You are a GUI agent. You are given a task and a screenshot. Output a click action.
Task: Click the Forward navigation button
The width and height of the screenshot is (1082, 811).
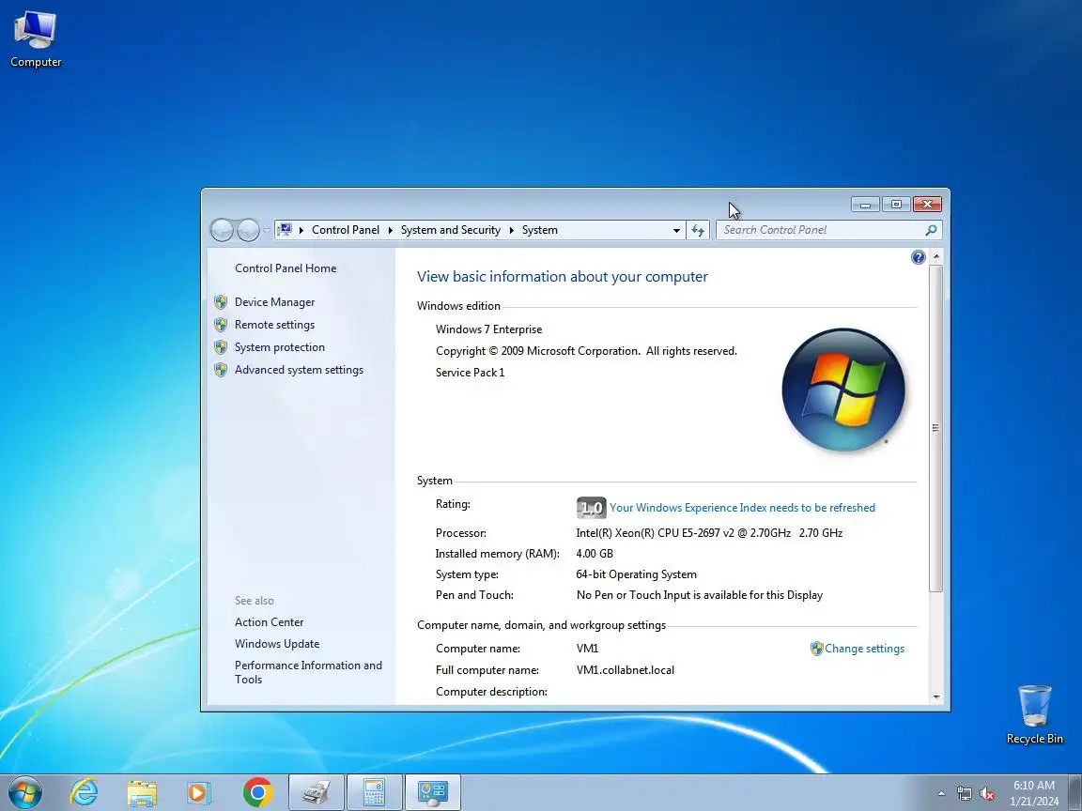pos(248,230)
